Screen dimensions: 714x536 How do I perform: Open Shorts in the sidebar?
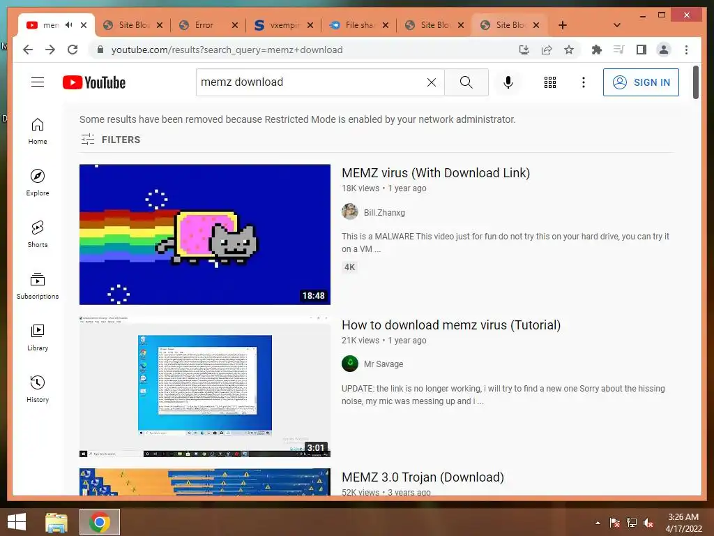pos(38,234)
